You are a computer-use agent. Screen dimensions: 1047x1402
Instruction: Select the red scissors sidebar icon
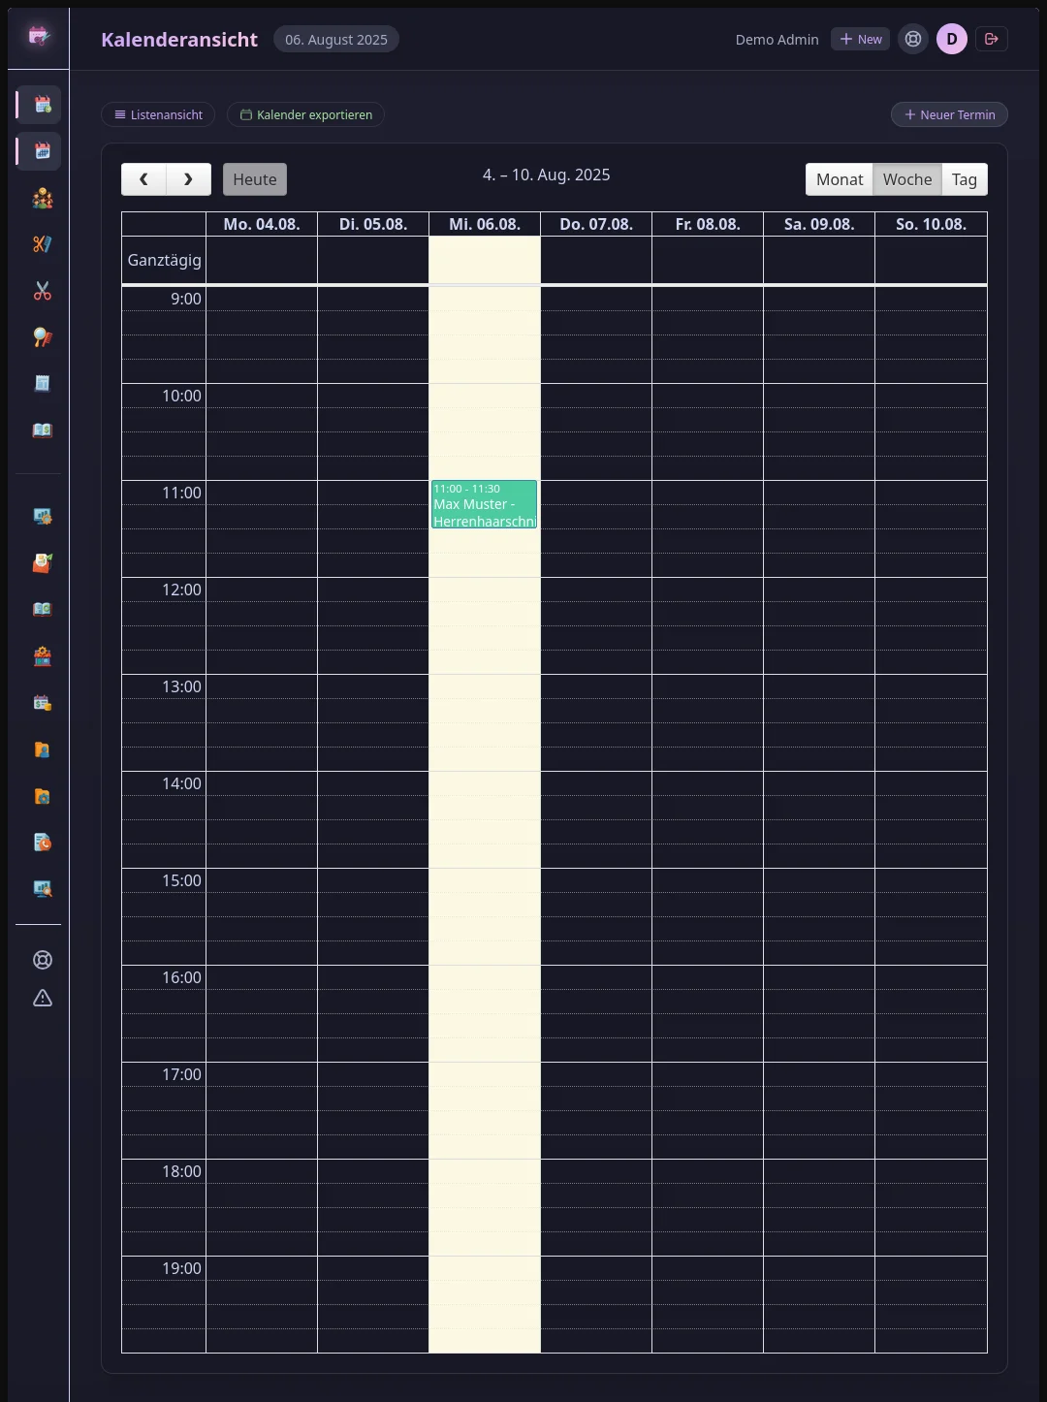[x=42, y=291]
